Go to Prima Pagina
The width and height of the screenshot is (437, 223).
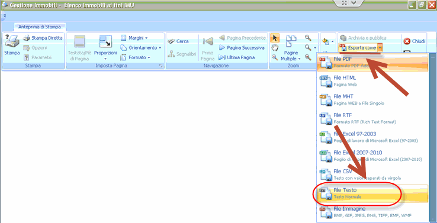pos(208,48)
